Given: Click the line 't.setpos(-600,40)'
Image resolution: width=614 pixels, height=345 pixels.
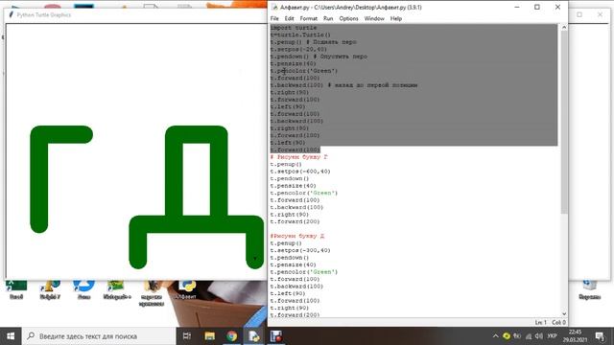Looking at the screenshot, I should [300, 172].
